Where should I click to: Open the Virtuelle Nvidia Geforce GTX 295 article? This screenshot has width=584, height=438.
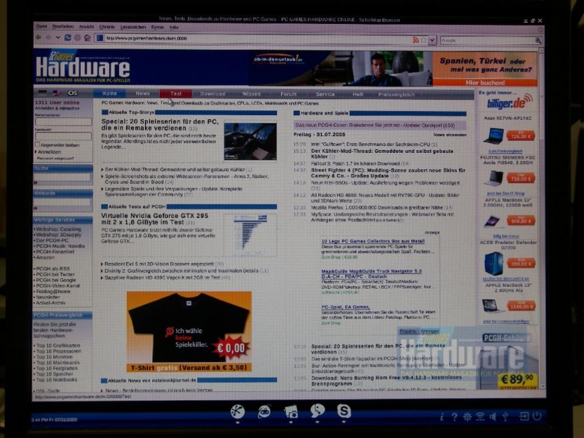point(155,219)
